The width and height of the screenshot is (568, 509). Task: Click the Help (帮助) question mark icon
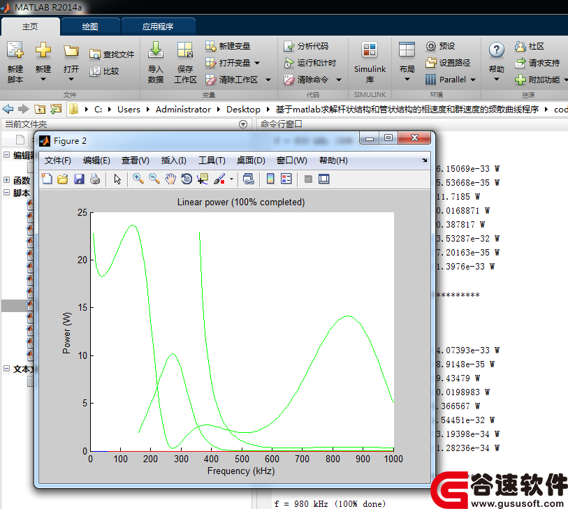(496, 50)
